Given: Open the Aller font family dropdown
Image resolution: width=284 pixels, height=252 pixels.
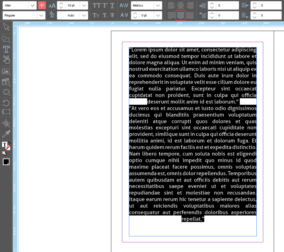Looking at the screenshot, I should pos(33,5).
